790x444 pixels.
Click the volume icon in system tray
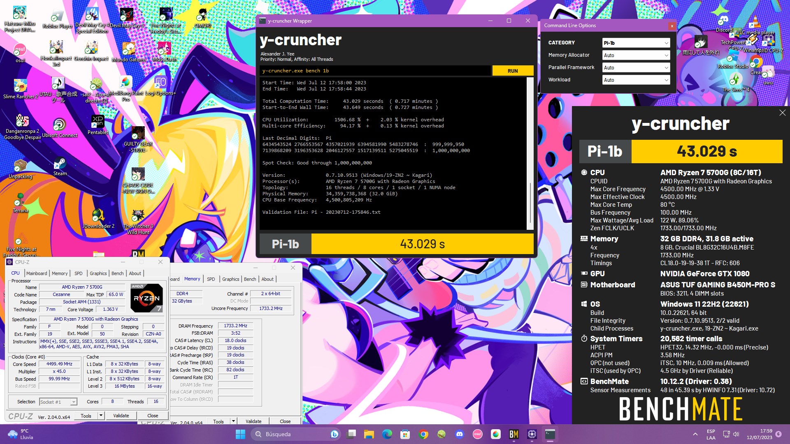[736, 434]
